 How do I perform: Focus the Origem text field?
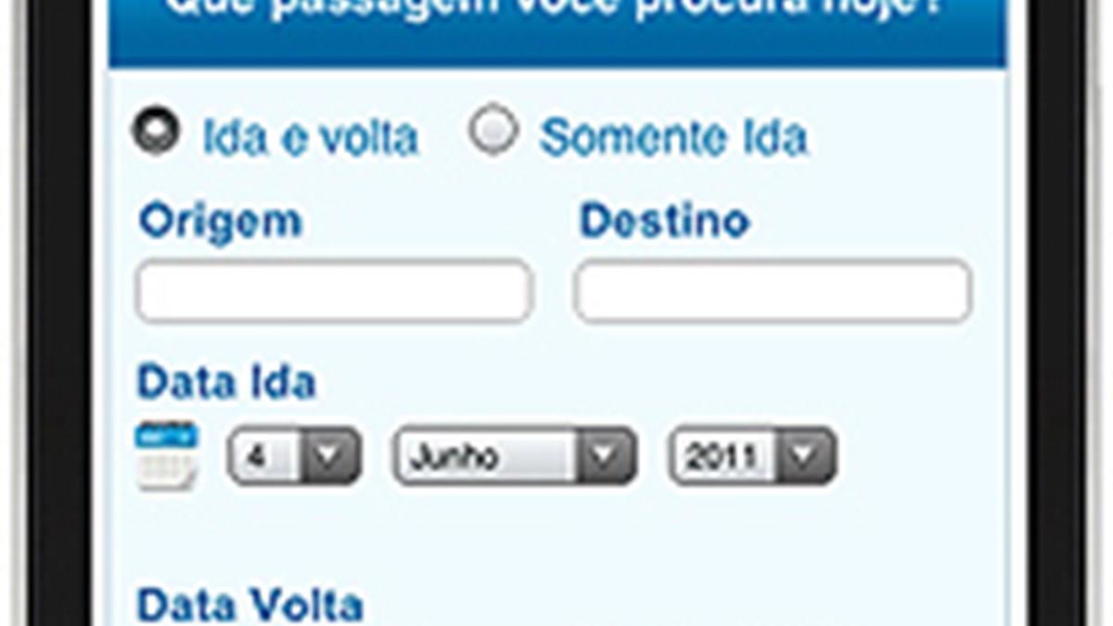(x=334, y=291)
